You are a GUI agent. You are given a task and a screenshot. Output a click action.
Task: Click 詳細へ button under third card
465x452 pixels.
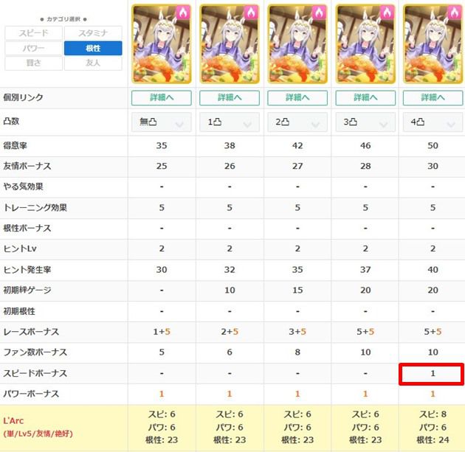(297, 98)
